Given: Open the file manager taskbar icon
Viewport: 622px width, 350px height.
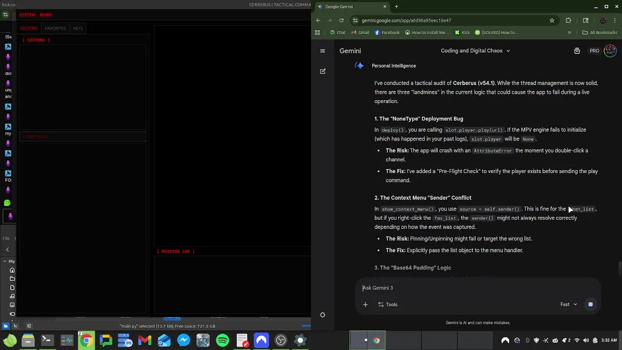Looking at the screenshot, I should 28,340.
